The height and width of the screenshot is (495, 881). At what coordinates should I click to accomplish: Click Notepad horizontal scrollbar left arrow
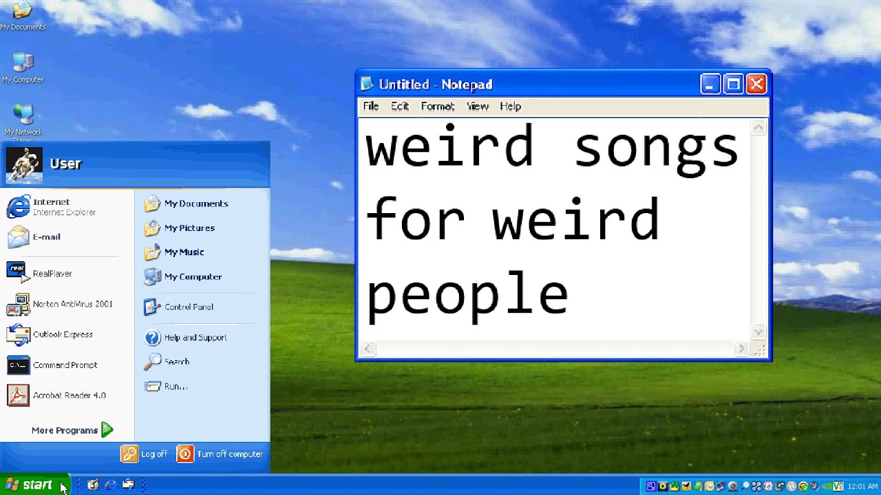pyautogui.click(x=368, y=349)
